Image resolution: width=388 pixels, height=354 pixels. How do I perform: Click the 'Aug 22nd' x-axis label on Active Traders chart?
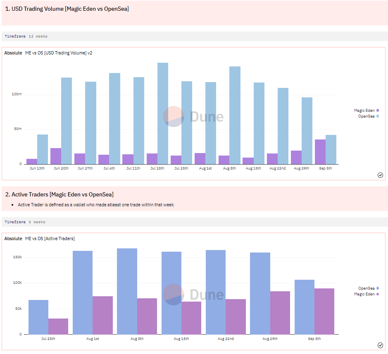(226, 339)
